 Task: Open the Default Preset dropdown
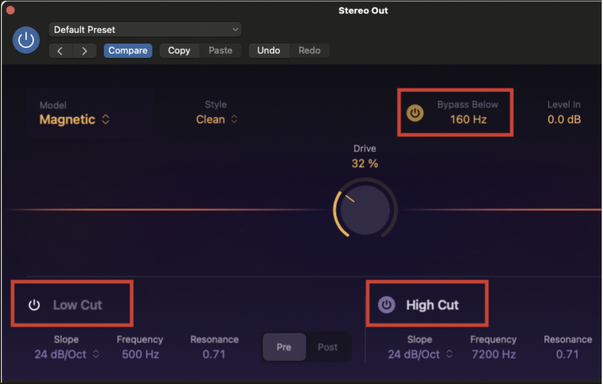145,30
